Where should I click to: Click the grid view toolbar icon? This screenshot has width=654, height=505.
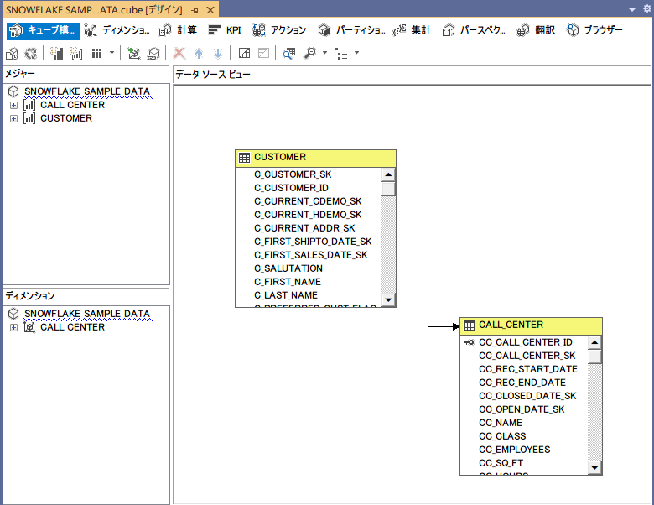[96, 54]
